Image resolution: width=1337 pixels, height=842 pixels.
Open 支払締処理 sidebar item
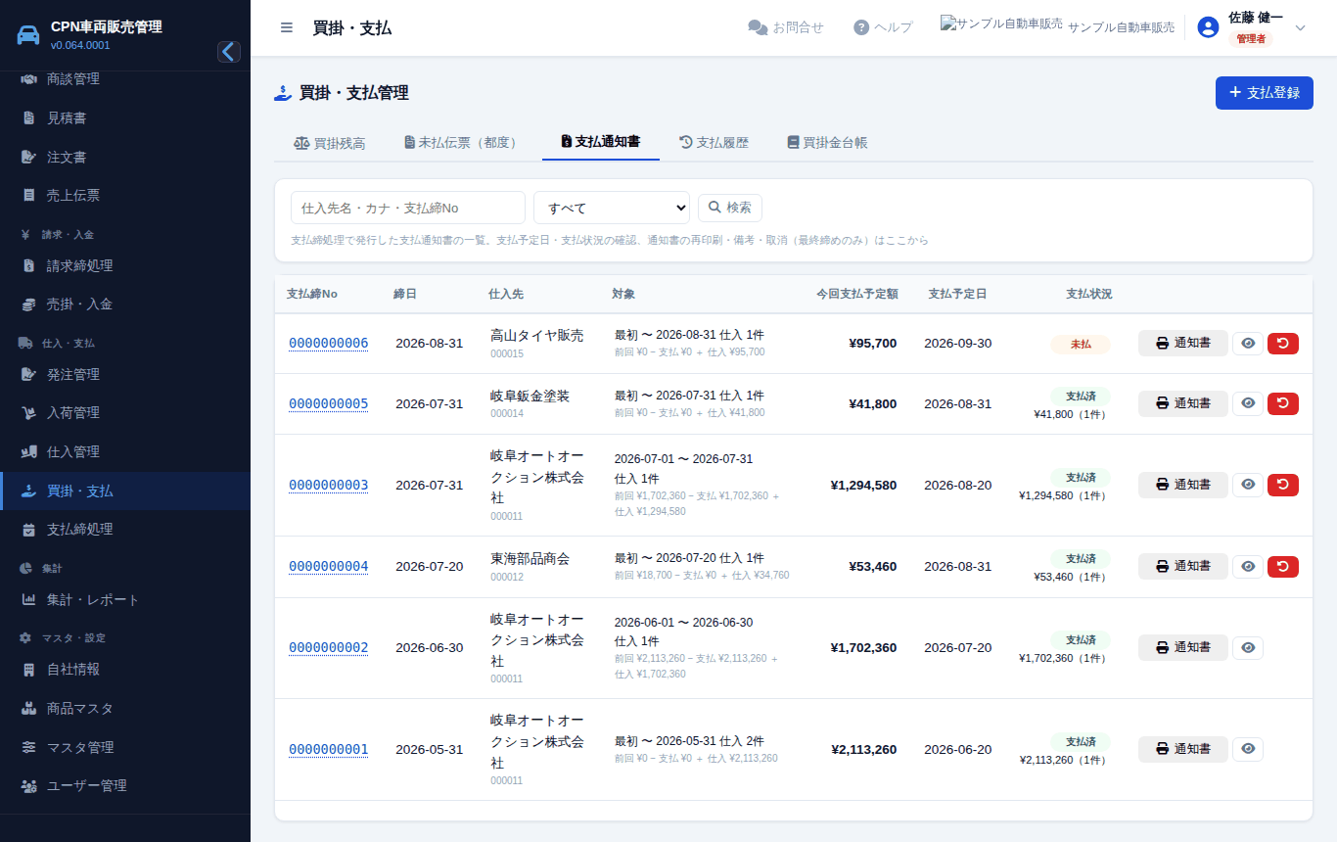tap(125, 530)
